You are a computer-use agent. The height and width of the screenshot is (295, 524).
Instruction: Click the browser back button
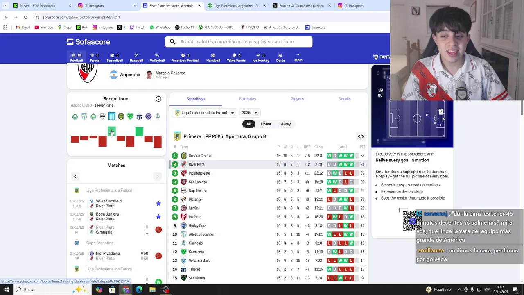click(6, 17)
